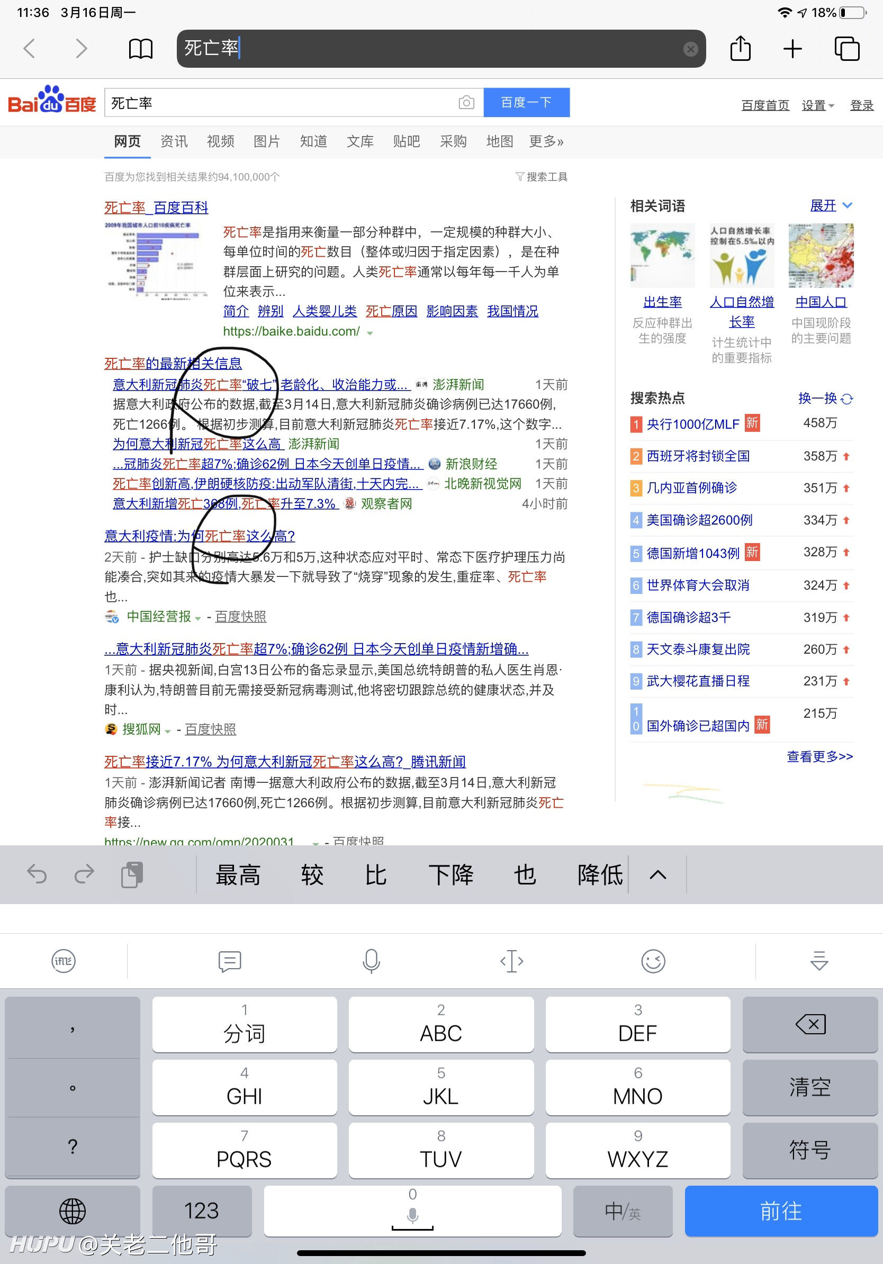
Task: Tap the Baidu logo
Action: 52,100
